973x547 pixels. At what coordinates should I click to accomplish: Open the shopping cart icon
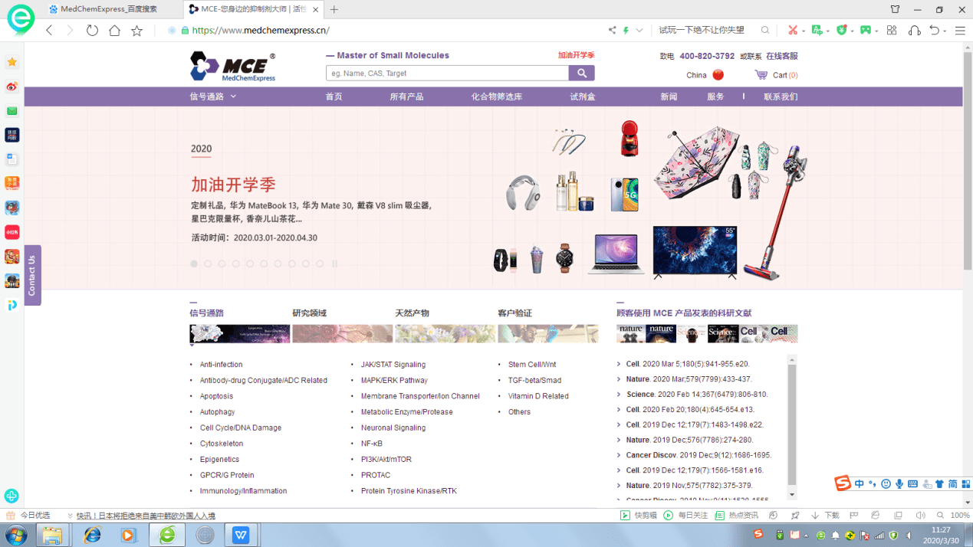tap(761, 75)
